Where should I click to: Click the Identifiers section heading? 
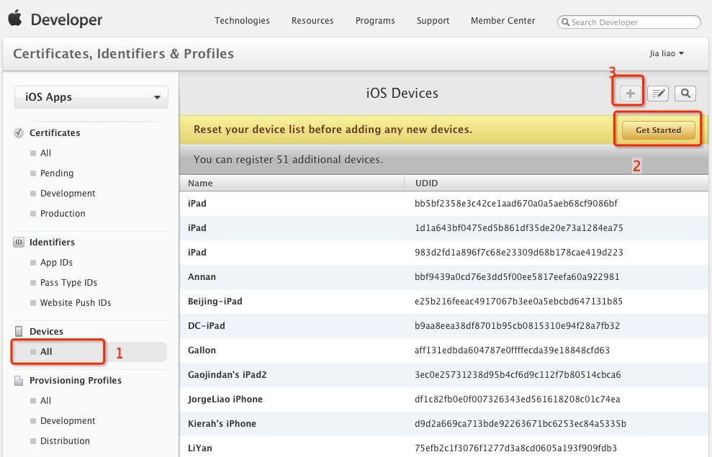click(x=52, y=243)
